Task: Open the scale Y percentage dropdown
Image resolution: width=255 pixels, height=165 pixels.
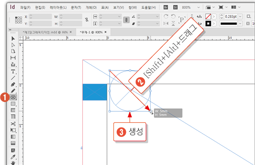Action: [119, 24]
